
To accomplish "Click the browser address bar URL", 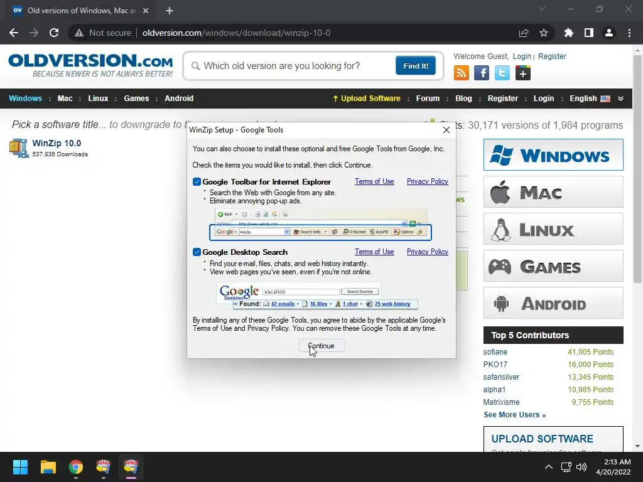I will pyautogui.click(x=236, y=33).
